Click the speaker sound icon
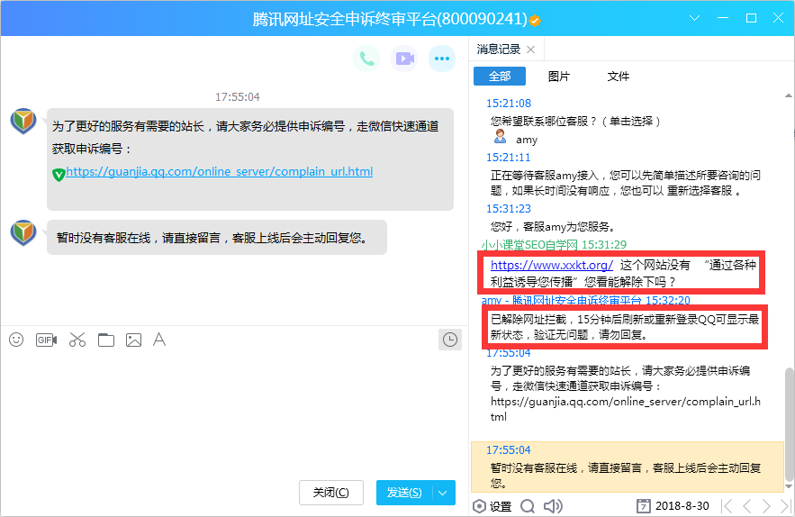The image size is (795, 517). pyautogui.click(x=553, y=506)
